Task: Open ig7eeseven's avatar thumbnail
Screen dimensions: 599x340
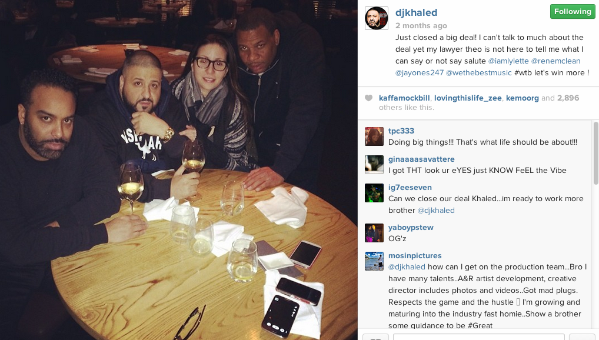Action: tap(374, 193)
